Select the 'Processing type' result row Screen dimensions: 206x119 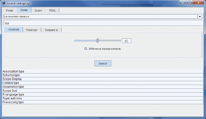point(103,102)
